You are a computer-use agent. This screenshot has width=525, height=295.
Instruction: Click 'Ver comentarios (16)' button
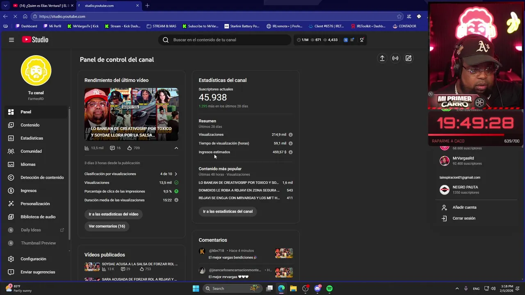pyautogui.click(x=107, y=226)
